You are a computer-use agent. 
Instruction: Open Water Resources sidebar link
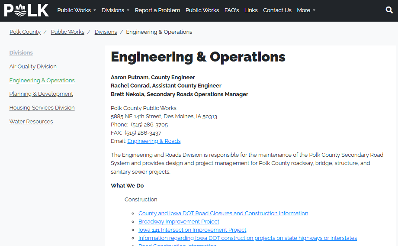pos(31,122)
